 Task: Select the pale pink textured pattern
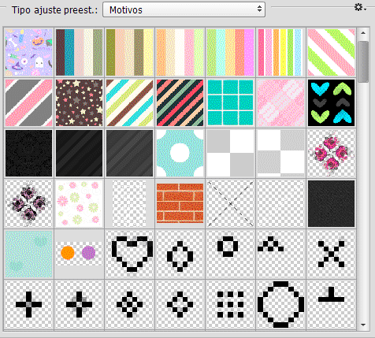coord(280,102)
